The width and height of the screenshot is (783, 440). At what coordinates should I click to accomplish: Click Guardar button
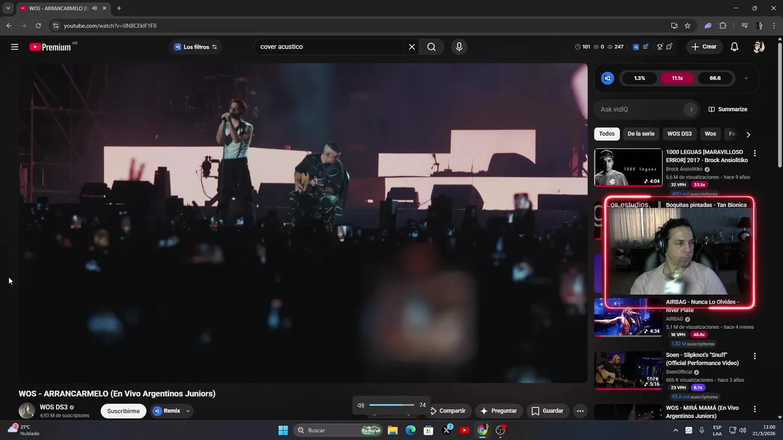click(x=547, y=411)
